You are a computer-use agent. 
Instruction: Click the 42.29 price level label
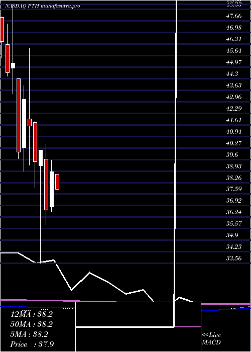(234, 109)
